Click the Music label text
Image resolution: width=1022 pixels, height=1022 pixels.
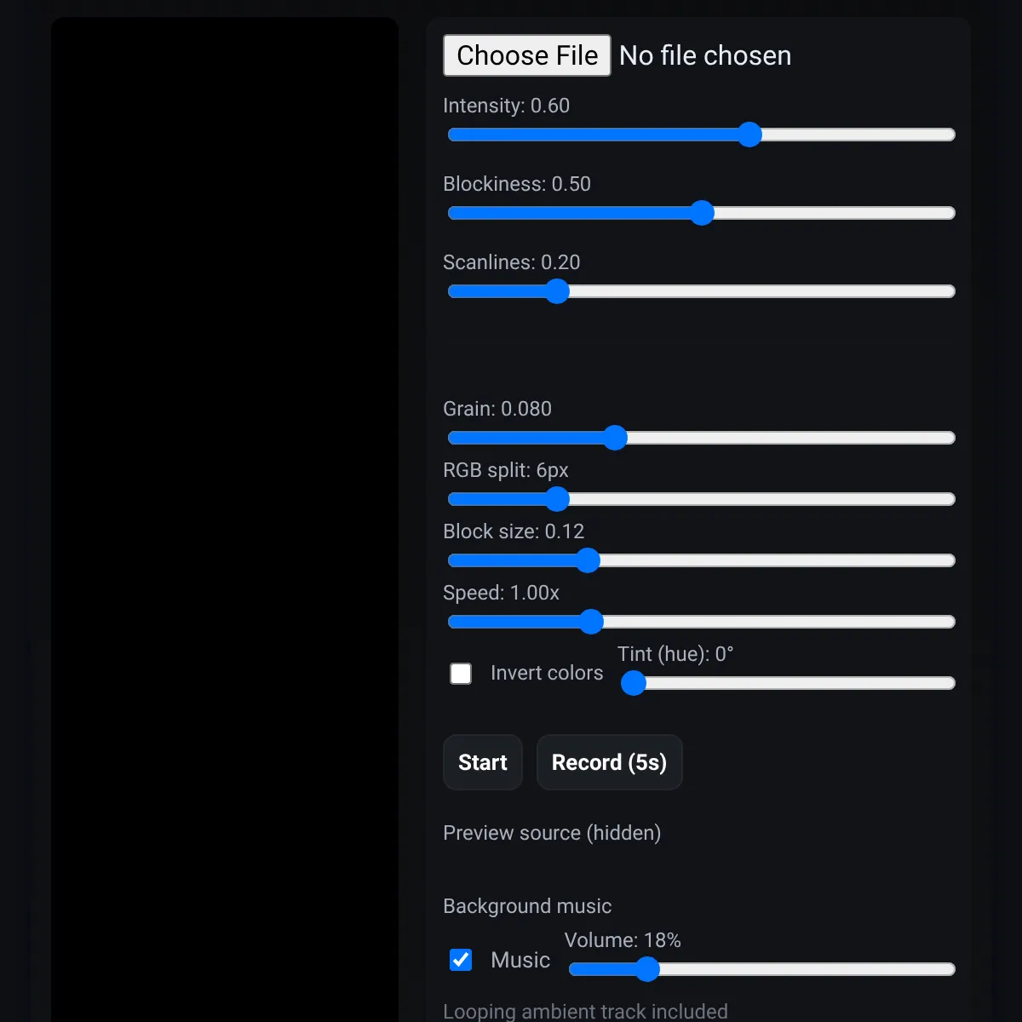(x=520, y=960)
